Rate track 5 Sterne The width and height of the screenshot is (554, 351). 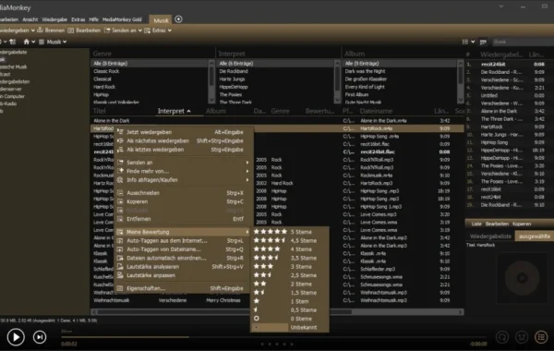[x=290, y=232]
